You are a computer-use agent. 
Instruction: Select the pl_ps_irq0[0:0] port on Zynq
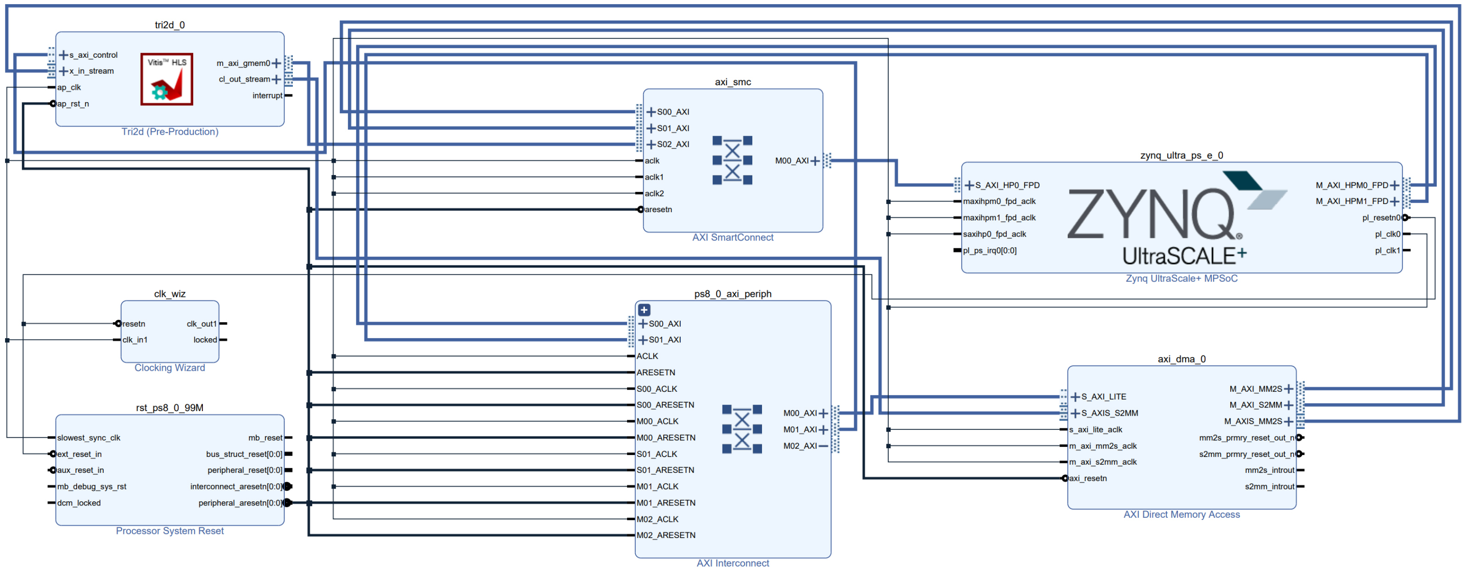(x=989, y=251)
